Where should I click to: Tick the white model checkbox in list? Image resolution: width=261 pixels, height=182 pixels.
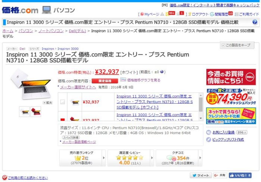[x=63, y=102]
